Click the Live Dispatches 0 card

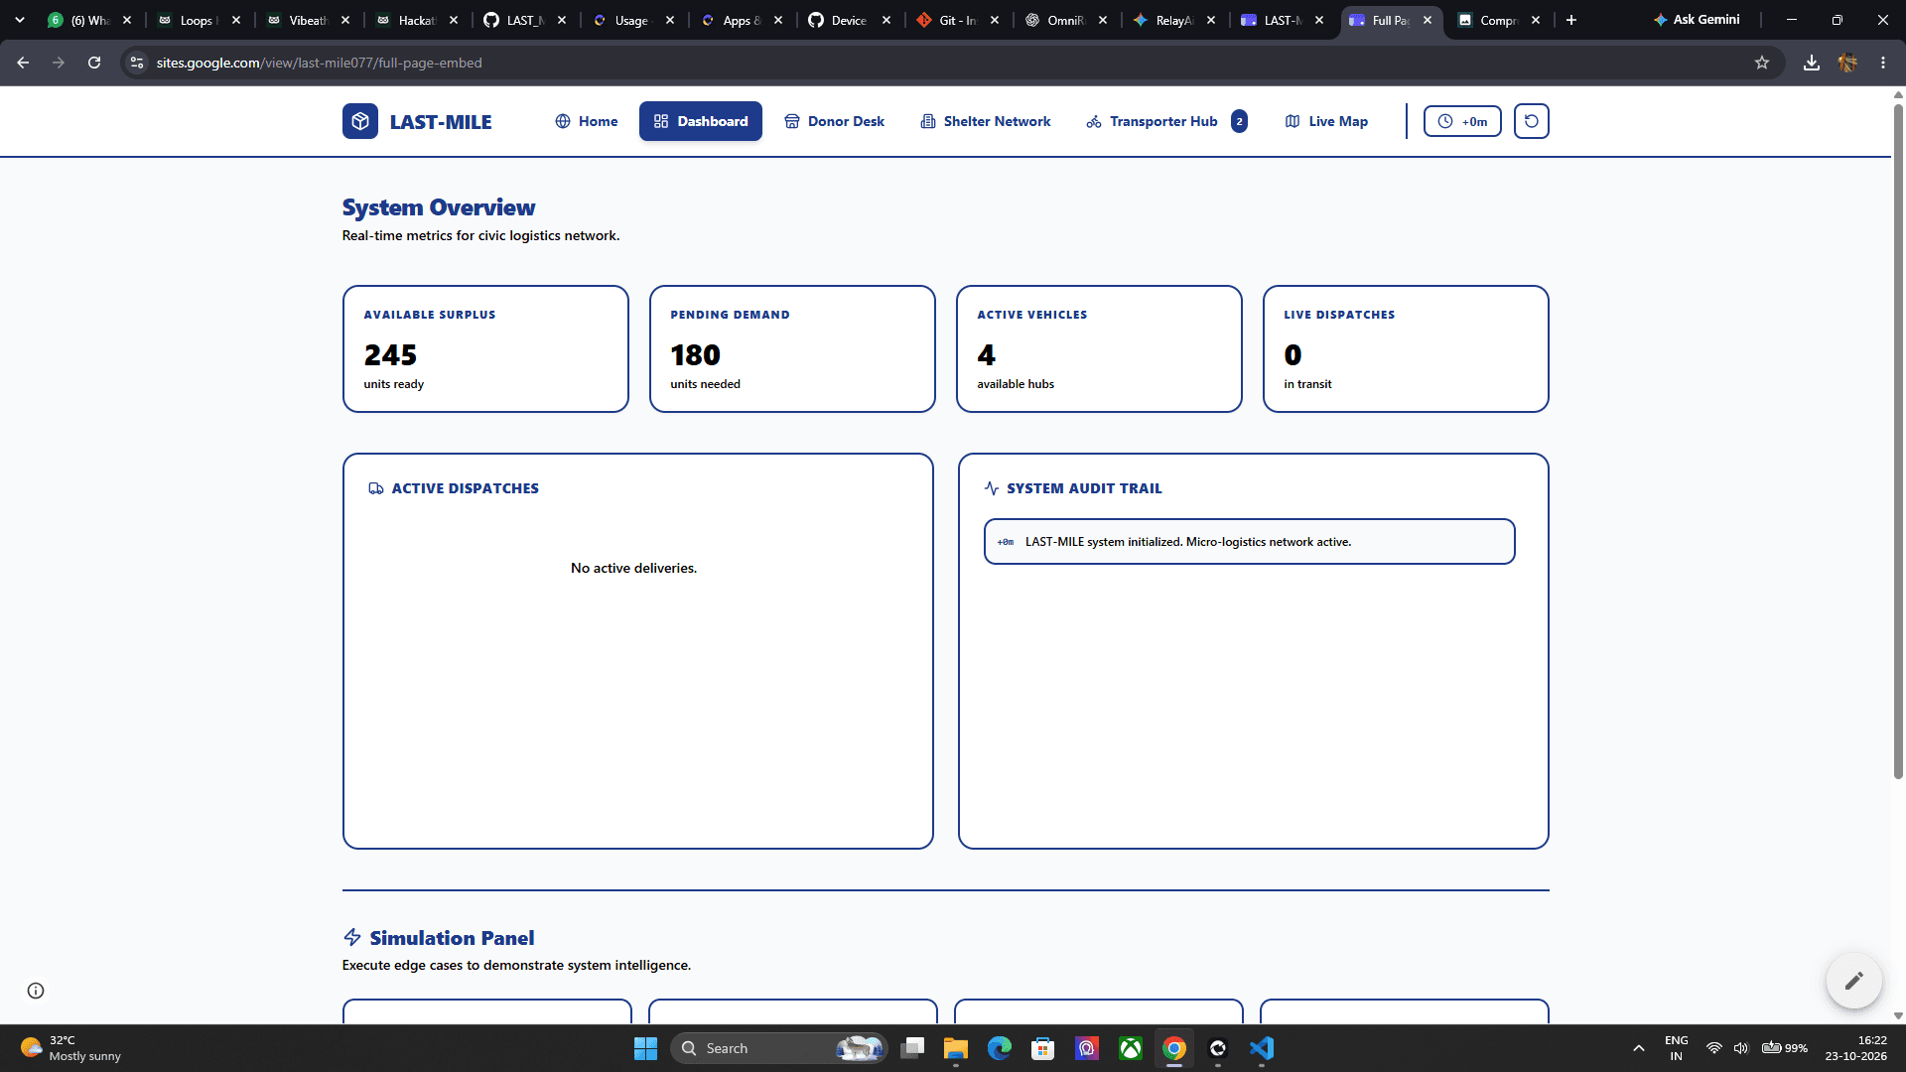click(1406, 348)
